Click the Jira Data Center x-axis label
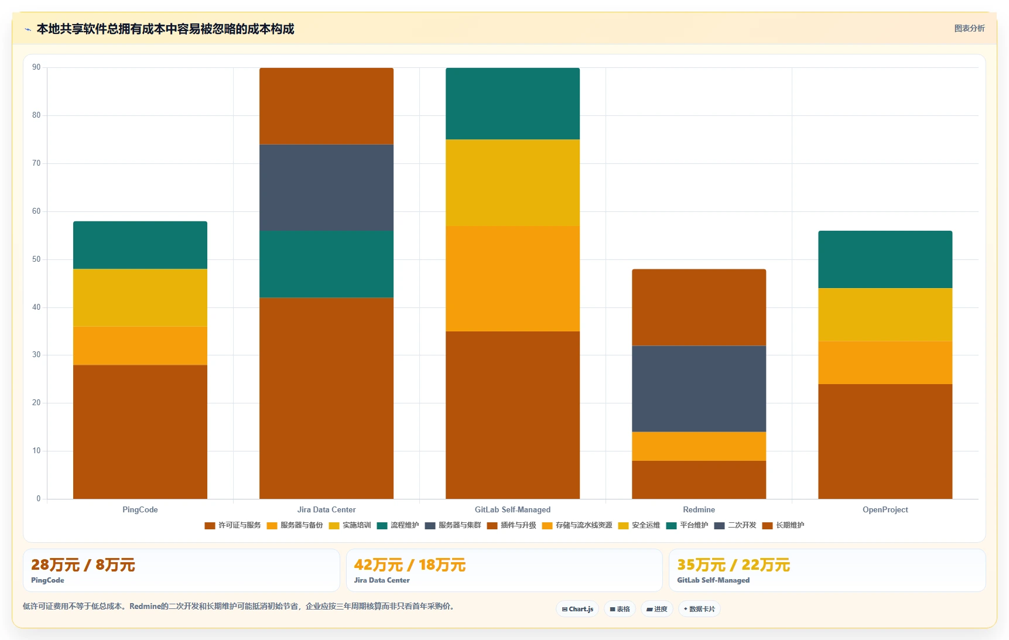The height and width of the screenshot is (640, 1009). (x=326, y=509)
